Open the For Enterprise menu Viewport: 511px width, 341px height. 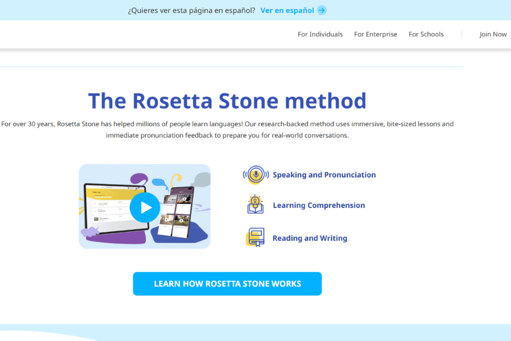pos(375,34)
